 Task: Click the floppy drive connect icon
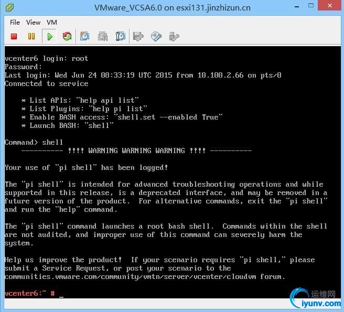tap(138, 36)
